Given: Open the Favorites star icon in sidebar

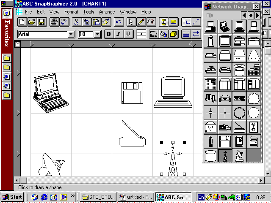Looking at the screenshot, I should pyautogui.click(x=7, y=13).
